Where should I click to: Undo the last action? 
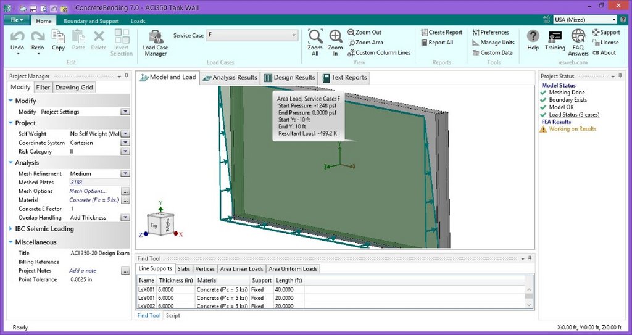click(17, 42)
